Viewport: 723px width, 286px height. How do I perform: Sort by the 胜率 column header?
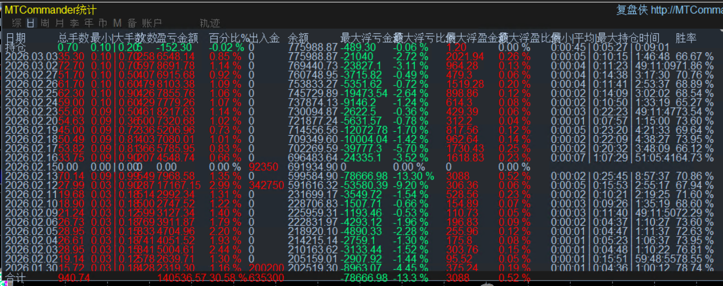pyautogui.click(x=686, y=38)
